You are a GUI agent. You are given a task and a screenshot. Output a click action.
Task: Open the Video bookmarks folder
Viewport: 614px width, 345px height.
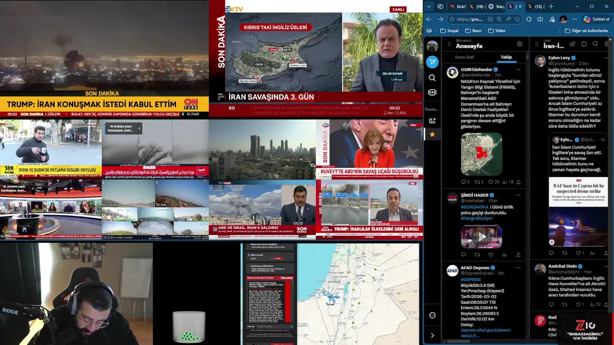point(497,31)
